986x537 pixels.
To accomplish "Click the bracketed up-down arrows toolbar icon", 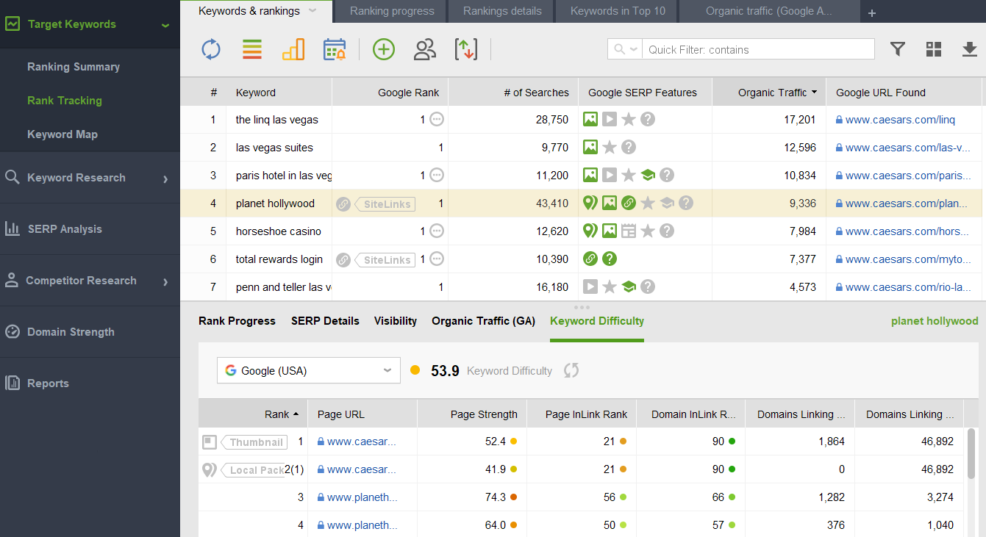I will point(466,49).
